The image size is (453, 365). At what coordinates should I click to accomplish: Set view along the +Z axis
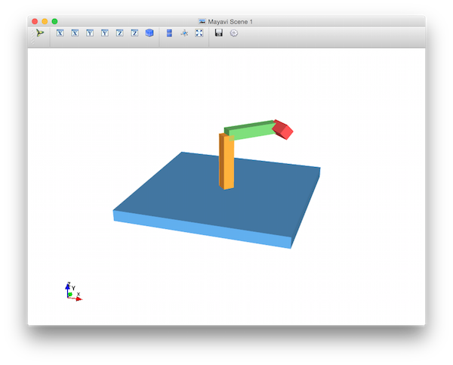134,33
